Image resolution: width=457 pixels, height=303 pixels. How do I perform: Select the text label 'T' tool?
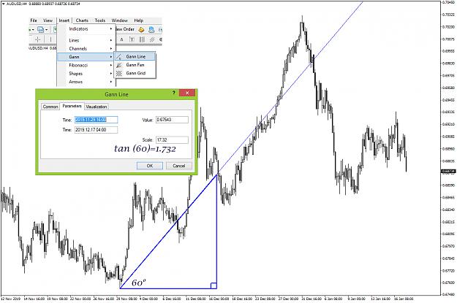click(132, 39)
